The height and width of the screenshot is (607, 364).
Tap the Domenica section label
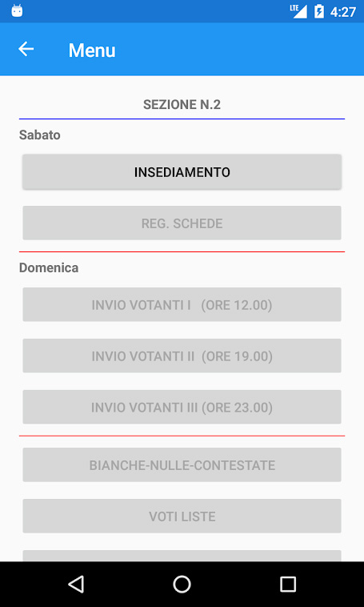[49, 268]
